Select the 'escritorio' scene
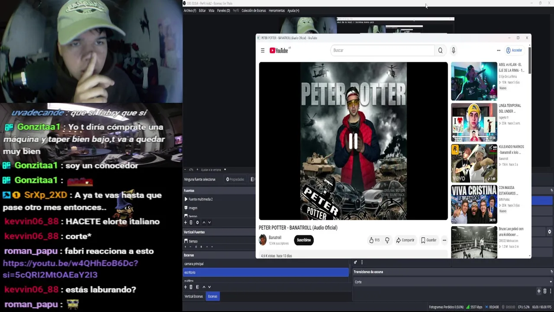Screen dimensions: 554x312 (266, 272)
